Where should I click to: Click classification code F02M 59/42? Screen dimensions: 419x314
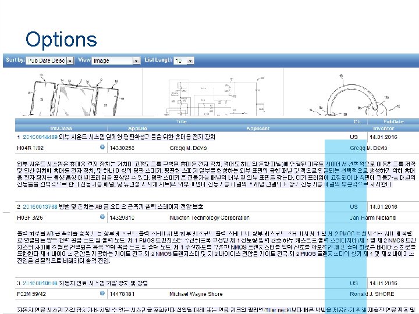point(31,294)
